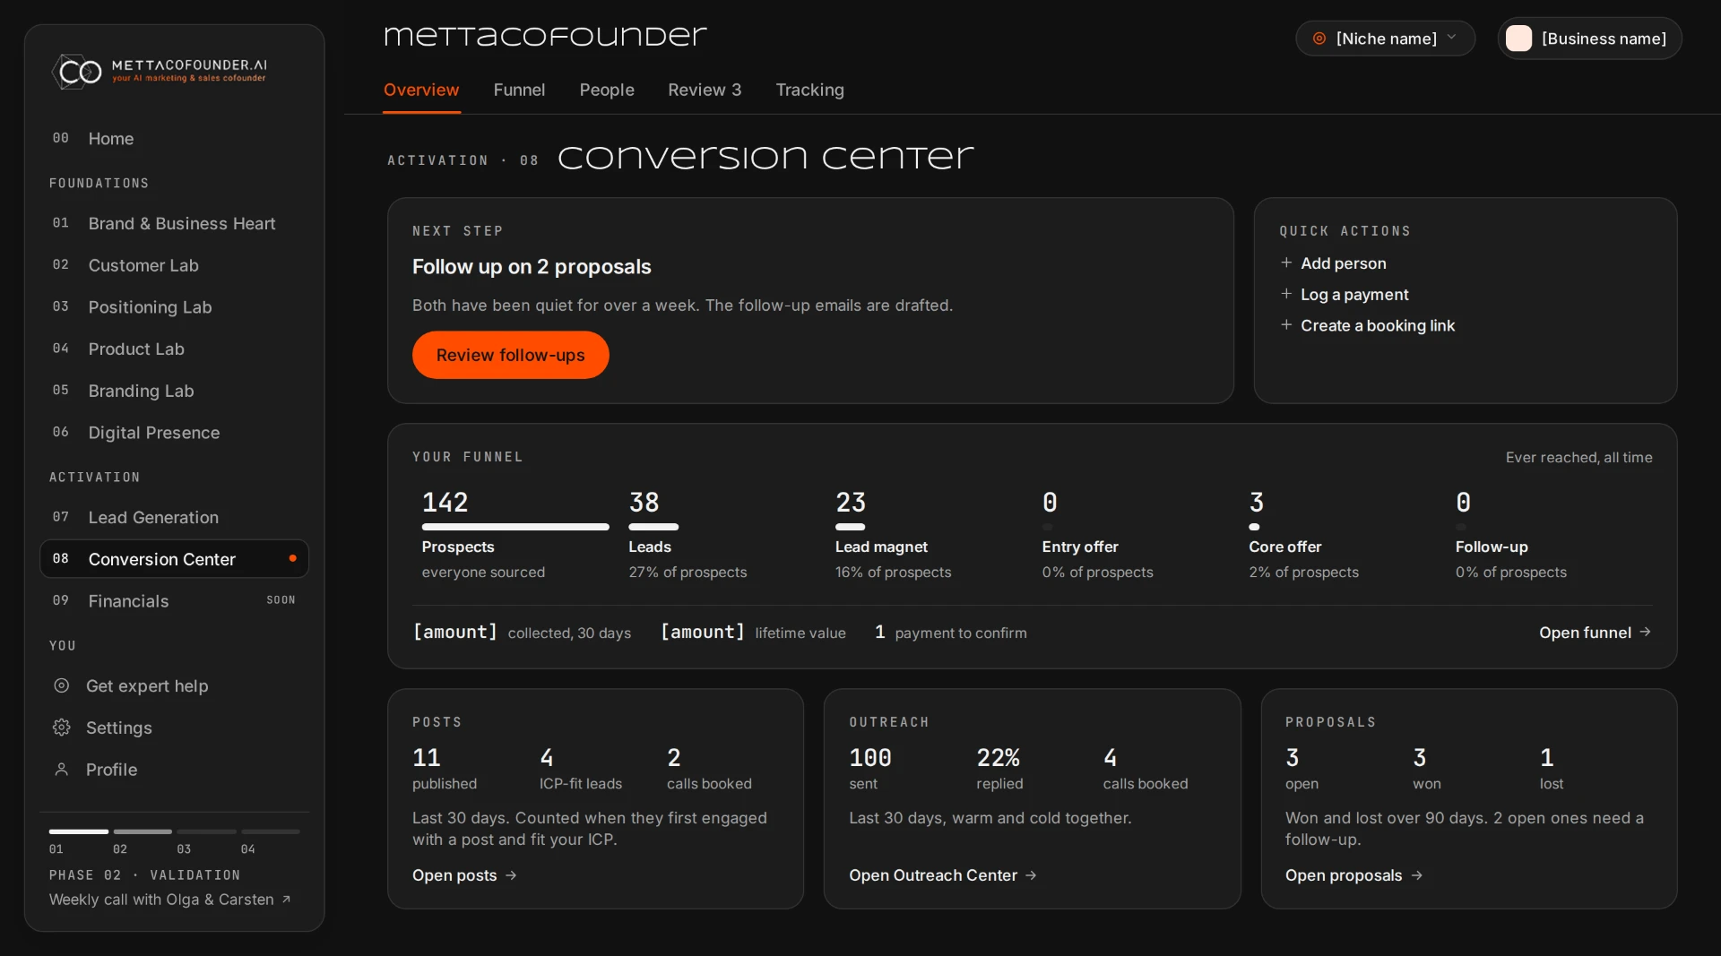The image size is (1721, 956).
Task: Click the target icon beside Niche name
Action: (1319, 39)
